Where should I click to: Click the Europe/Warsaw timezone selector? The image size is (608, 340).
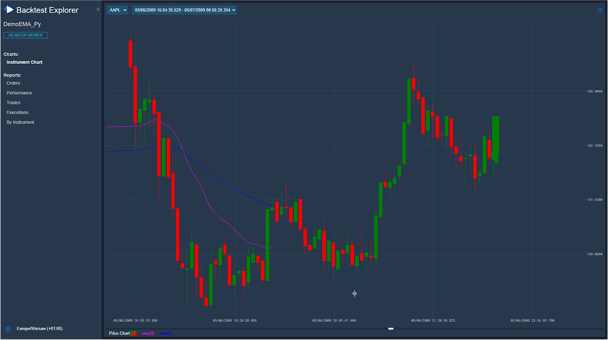39,328
